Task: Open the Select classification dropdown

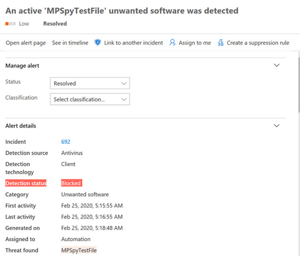Action: 90,99
